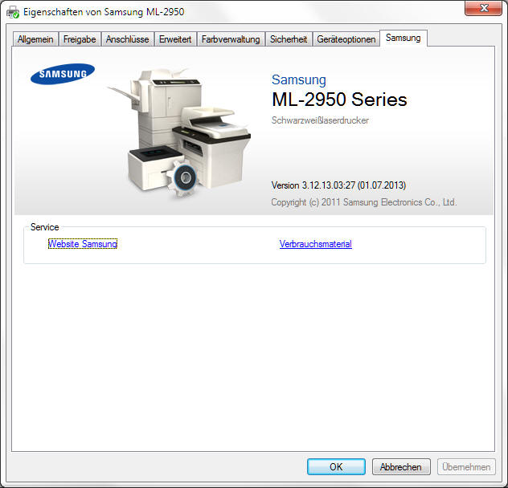This screenshot has width=508, height=488.
Task: Show the Geräteoptionen tab
Action: coord(346,39)
